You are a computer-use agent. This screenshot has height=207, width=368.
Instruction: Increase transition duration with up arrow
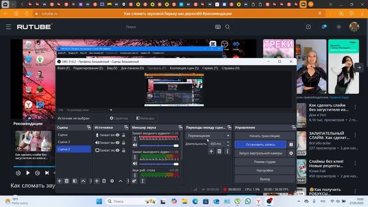point(228,142)
